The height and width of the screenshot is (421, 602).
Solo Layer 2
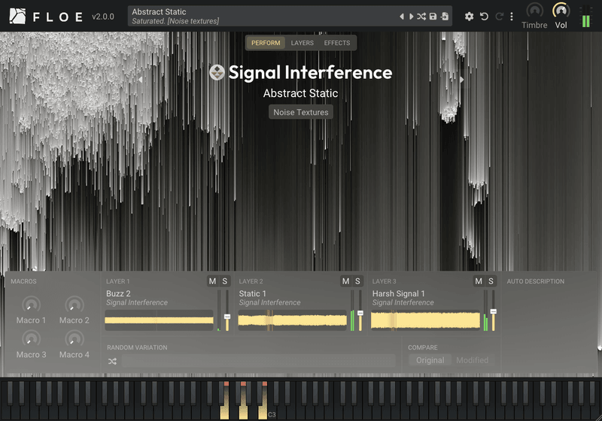(x=357, y=281)
